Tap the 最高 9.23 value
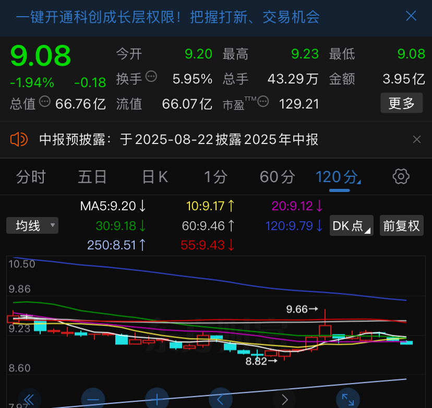Viewport: 432px width, 408px height. (305, 54)
